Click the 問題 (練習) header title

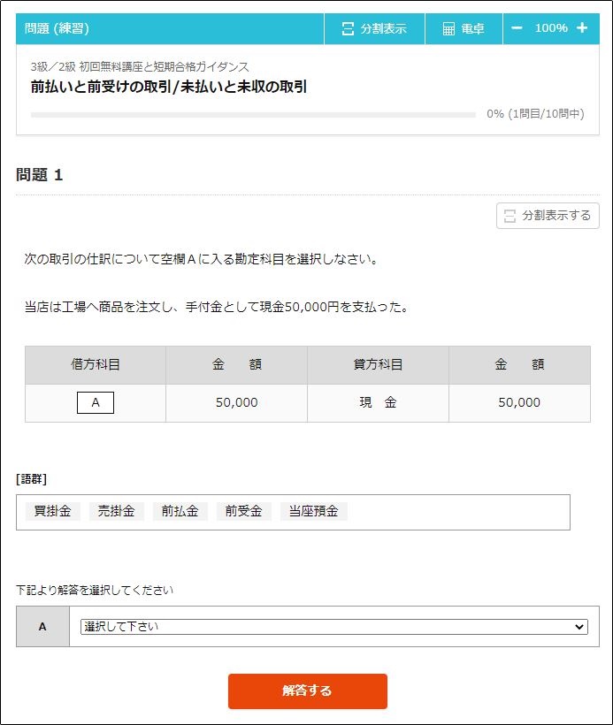pyautogui.click(x=57, y=28)
